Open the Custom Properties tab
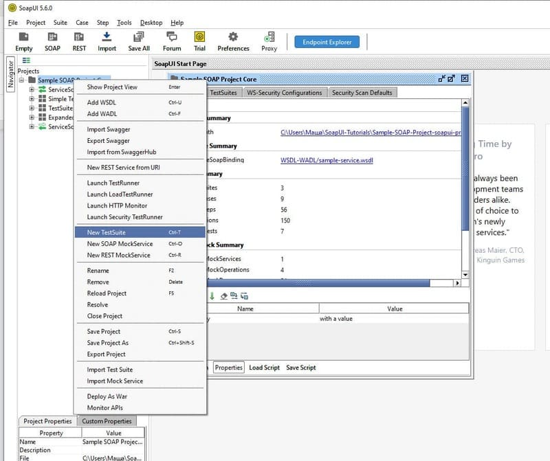Viewport: 550px width, 461px height. pyautogui.click(x=107, y=421)
